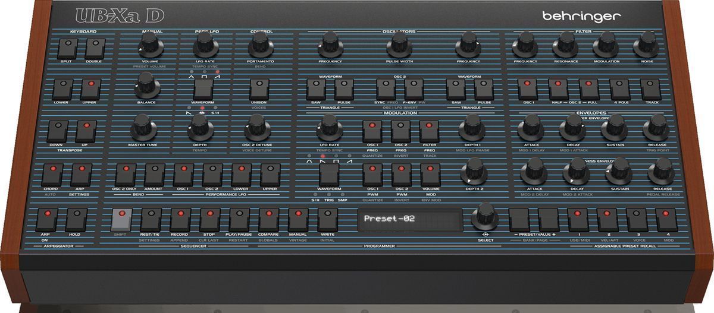Click the Transpose Up button
The height and width of the screenshot is (313, 714).
(86, 132)
